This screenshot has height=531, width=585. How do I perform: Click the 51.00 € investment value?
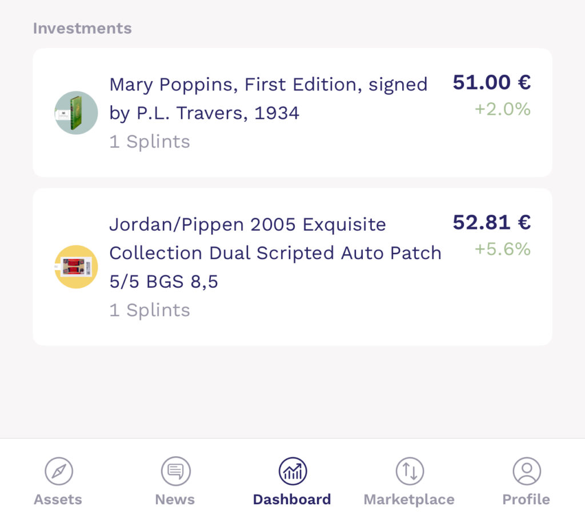click(492, 82)
